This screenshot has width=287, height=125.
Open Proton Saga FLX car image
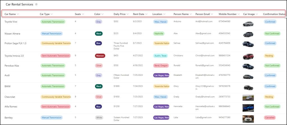(248, 44)
